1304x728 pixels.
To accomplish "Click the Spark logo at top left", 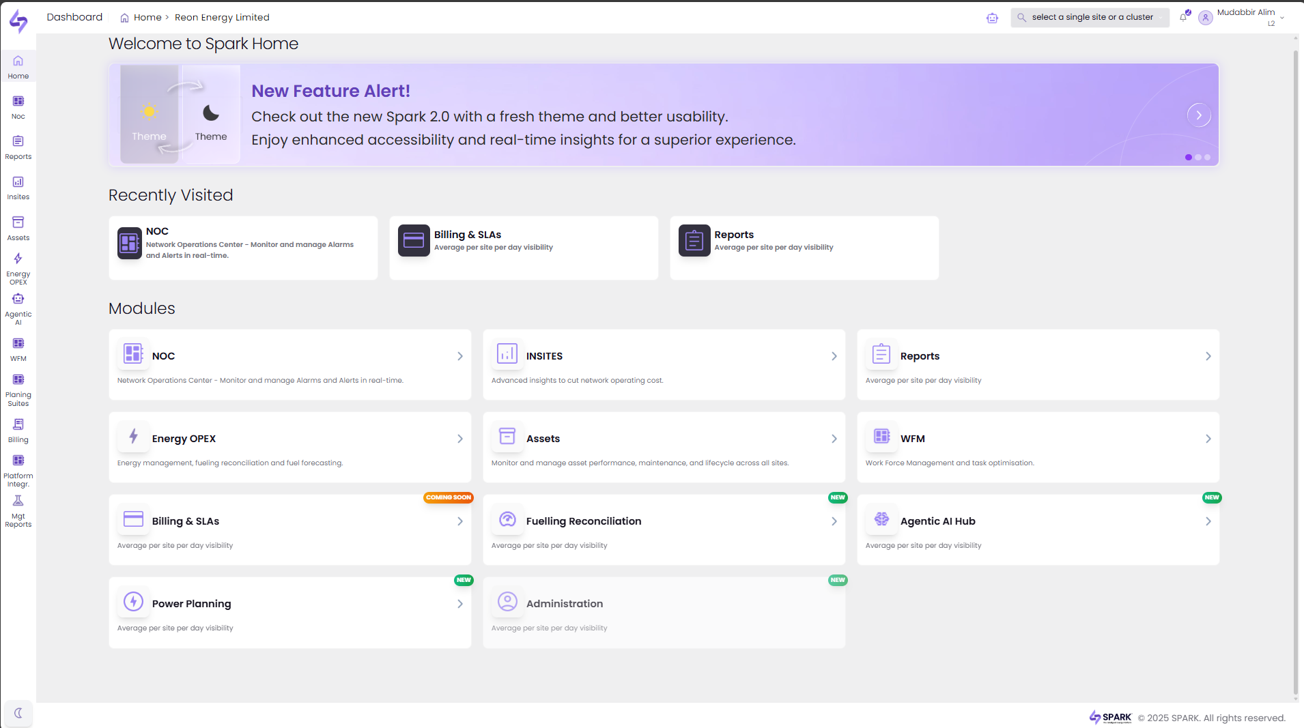I will 18,21.
